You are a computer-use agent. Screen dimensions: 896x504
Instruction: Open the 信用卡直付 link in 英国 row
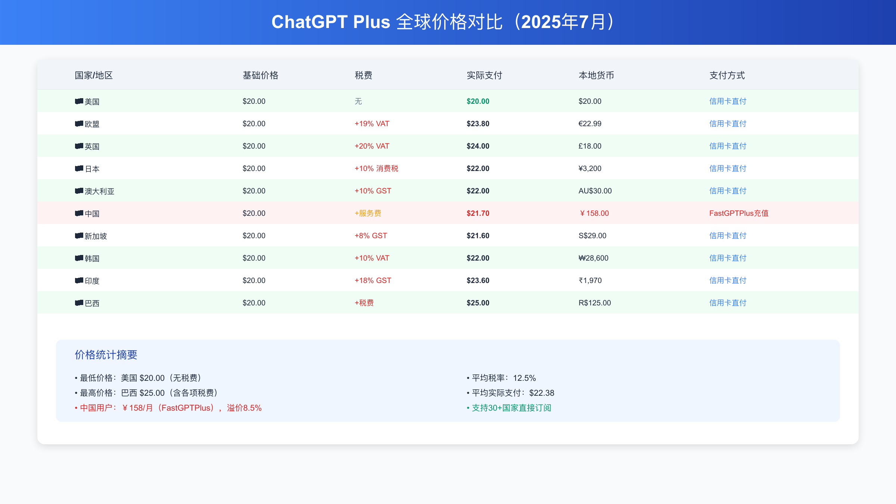click(x=728, y=146)
